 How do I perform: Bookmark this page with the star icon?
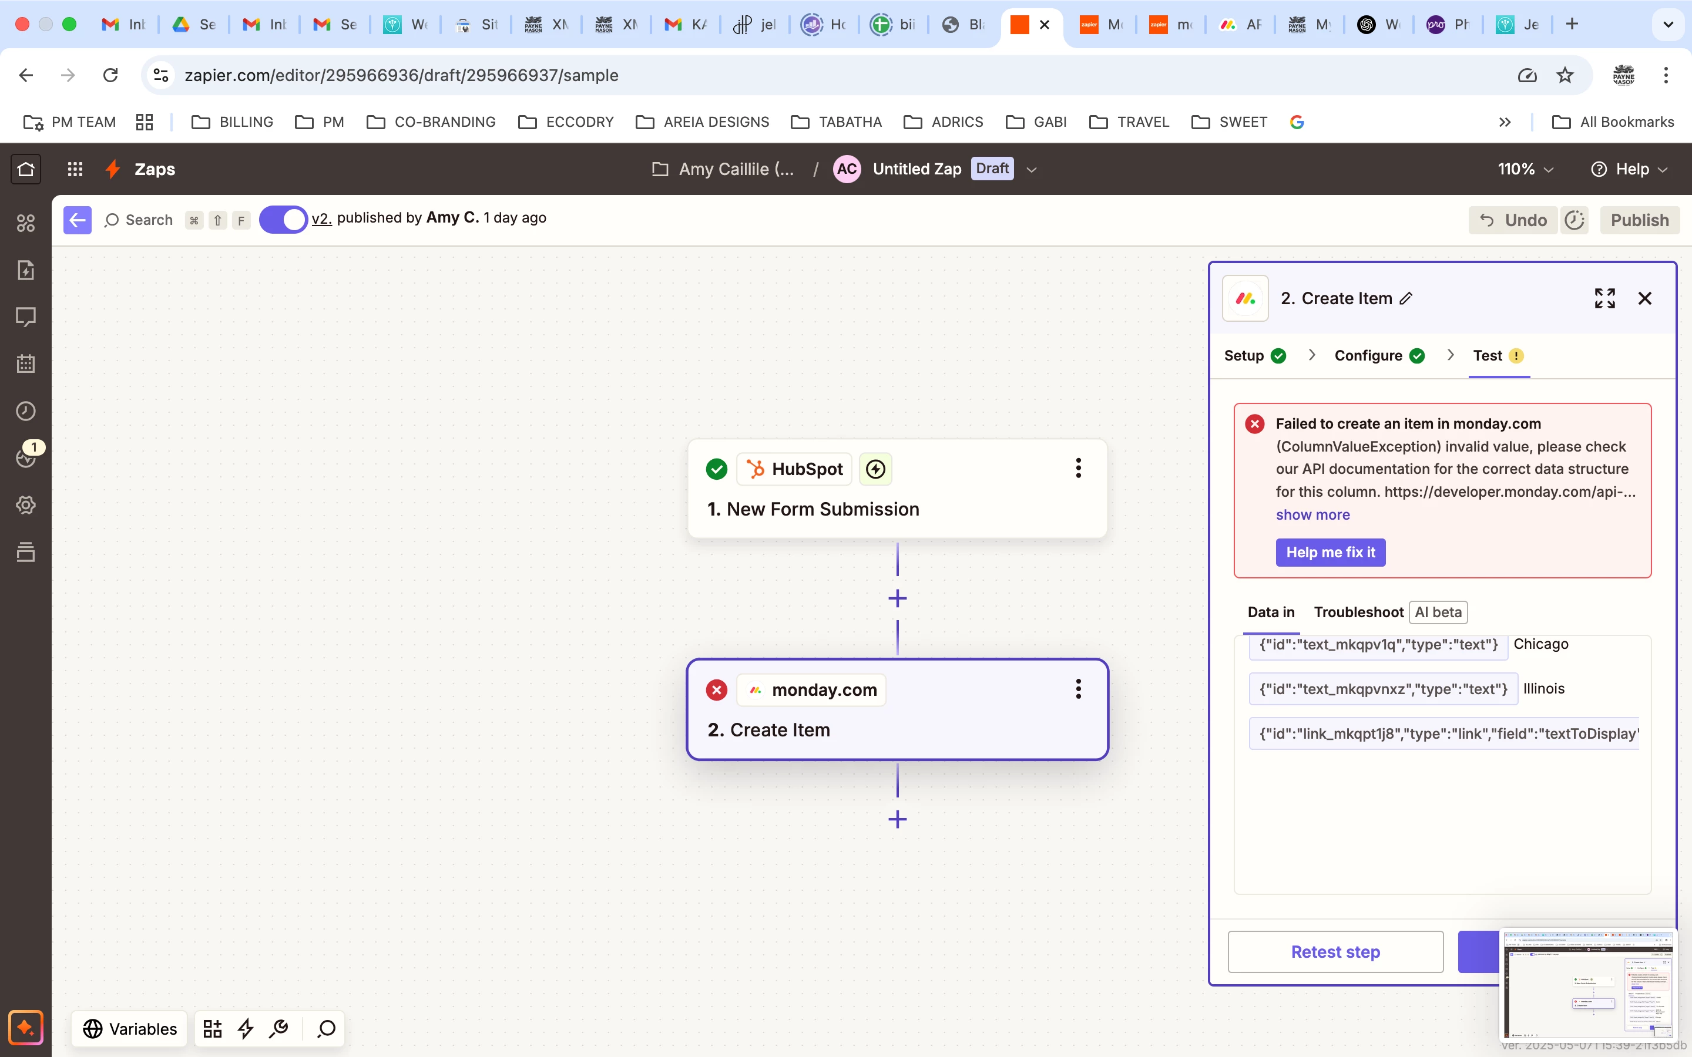click(1565, 75)
